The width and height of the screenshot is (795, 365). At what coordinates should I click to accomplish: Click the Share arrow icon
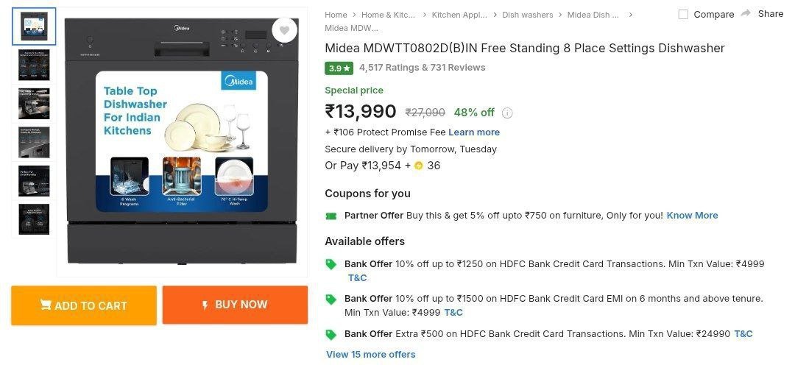click(746, 14)
